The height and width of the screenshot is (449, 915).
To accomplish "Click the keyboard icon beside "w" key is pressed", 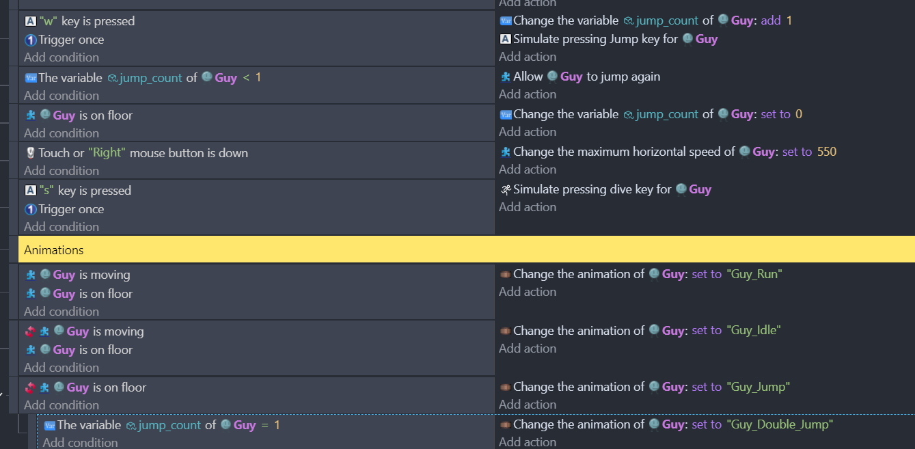I will pos(30,21).
